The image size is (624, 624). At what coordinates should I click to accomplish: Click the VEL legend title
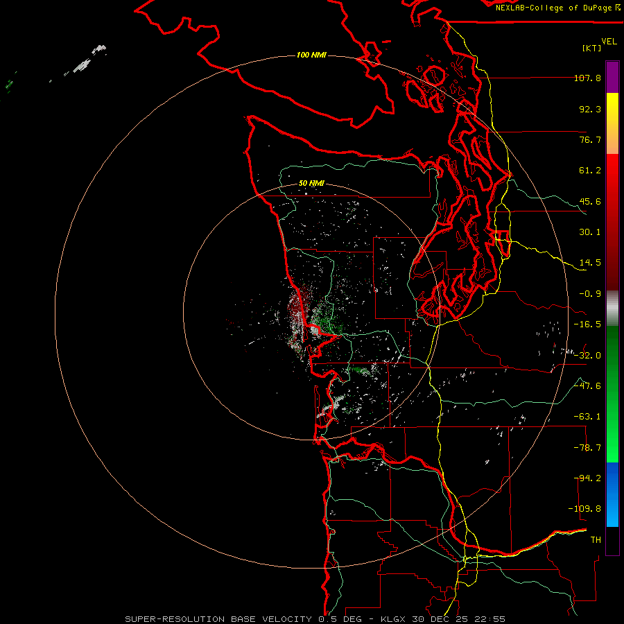(609, 42)
